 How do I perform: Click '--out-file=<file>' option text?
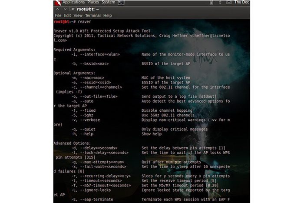(x=99, y=97)
